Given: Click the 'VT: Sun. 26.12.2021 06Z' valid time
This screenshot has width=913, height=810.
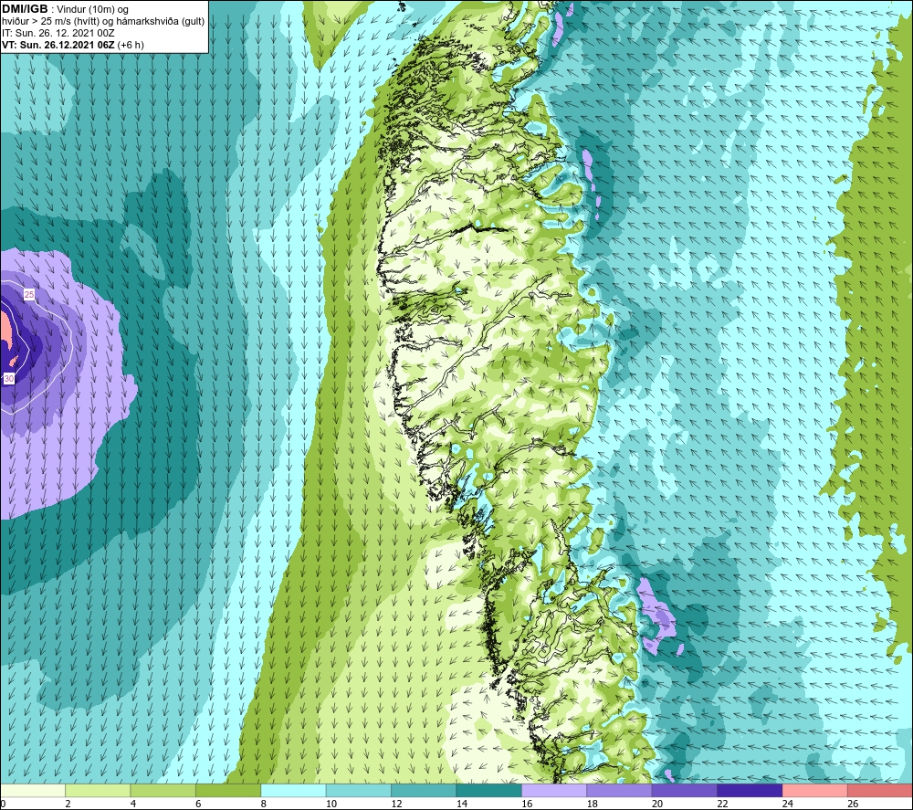Looking at the screenshot, I should [58, 45].
